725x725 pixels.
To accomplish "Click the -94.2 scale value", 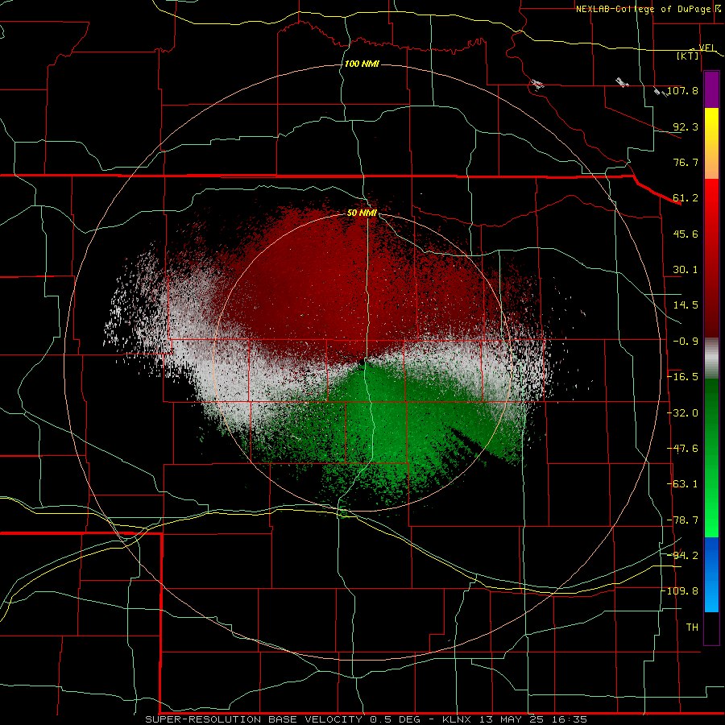I will tap(683, 555).
